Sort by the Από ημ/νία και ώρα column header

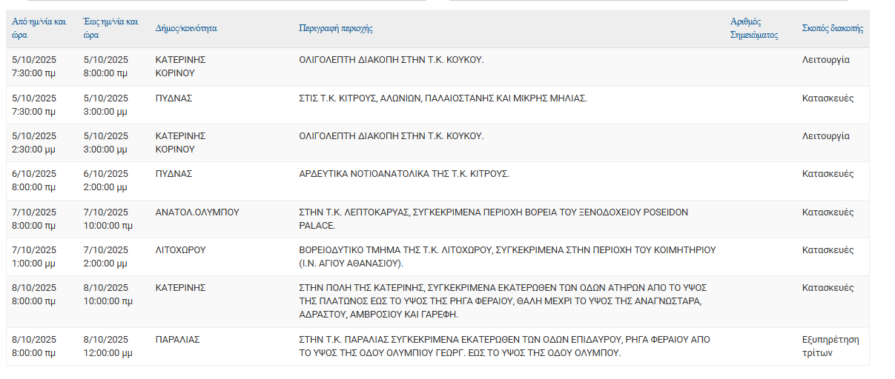coord(39,28)
